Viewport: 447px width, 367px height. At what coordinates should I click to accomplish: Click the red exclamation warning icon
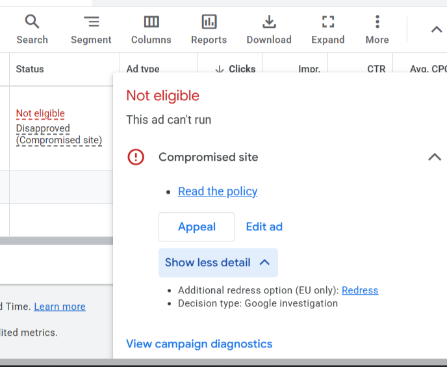tap(136, 157)
